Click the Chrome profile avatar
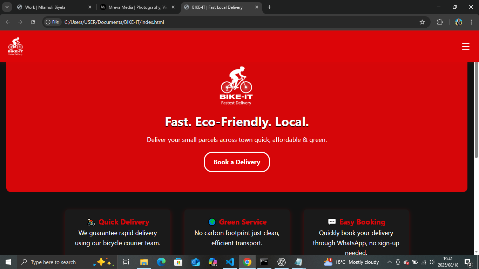This screenshot has width=479, height=269. pos(459,22)
